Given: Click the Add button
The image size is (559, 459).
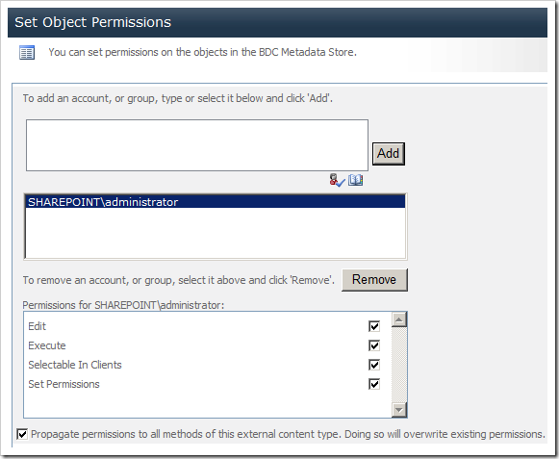Looking at the screenshot, I should pos(389,154).
